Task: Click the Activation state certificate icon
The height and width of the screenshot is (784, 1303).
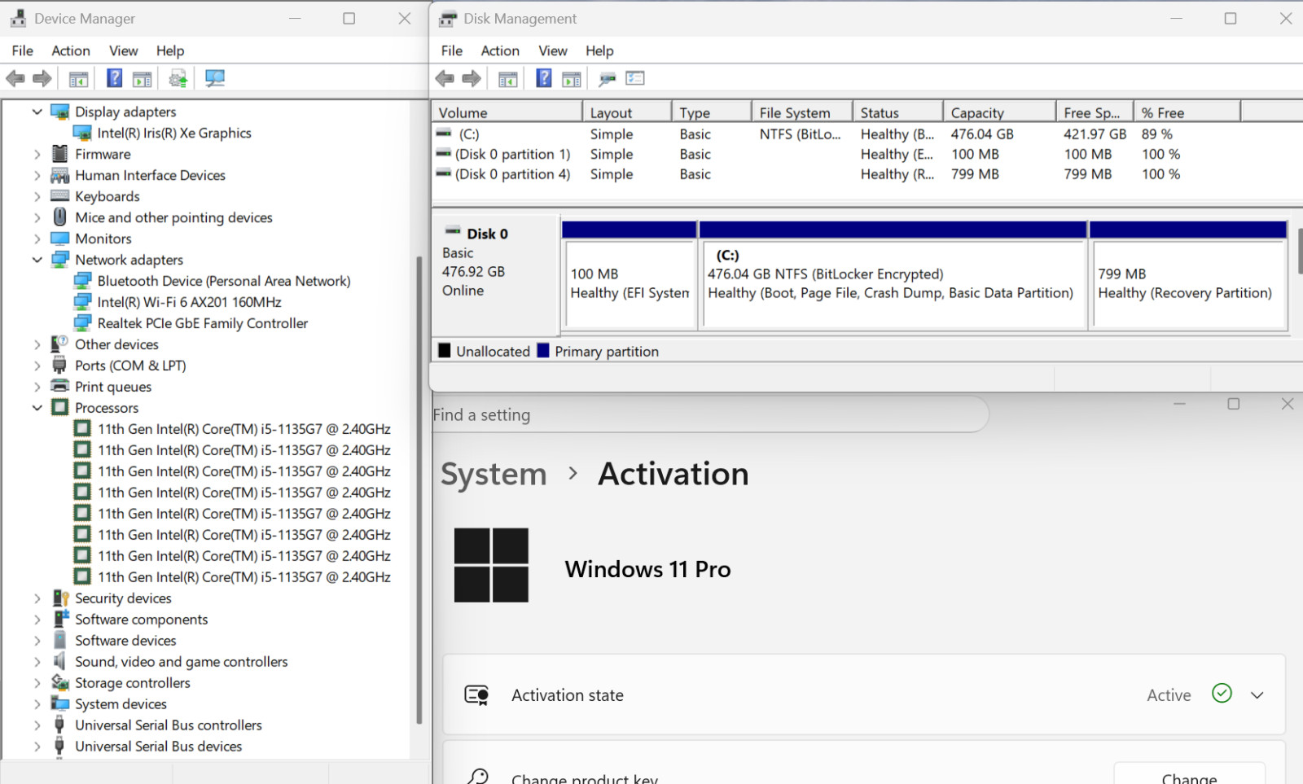Action: pos(476,694)
